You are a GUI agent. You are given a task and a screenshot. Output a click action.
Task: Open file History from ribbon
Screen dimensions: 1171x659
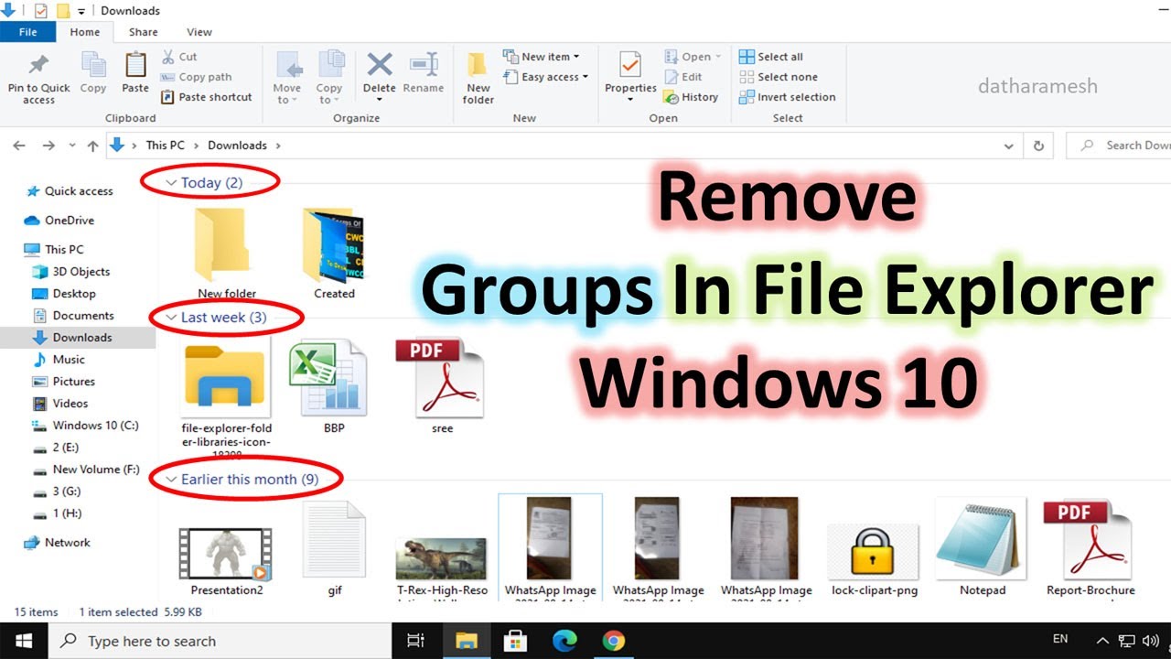click(692, 97)
